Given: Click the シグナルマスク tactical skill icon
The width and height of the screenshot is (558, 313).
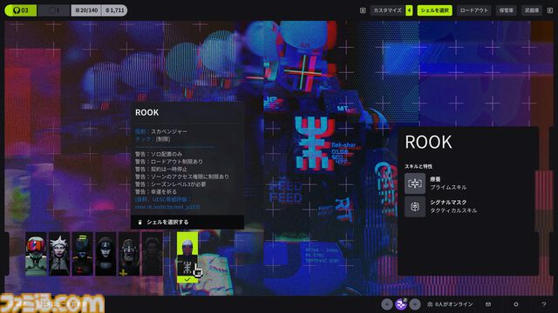Looking at the screenshot, I should coord(415,206).
